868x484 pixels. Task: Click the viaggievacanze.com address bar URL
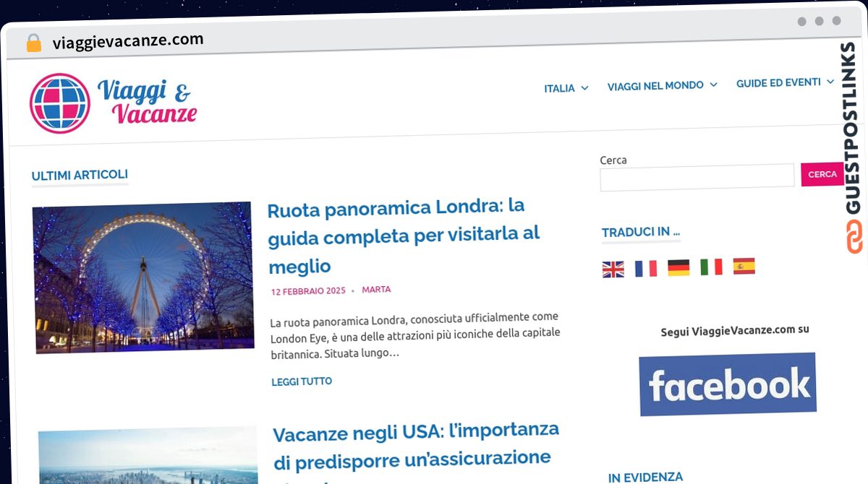pos(128,41)
